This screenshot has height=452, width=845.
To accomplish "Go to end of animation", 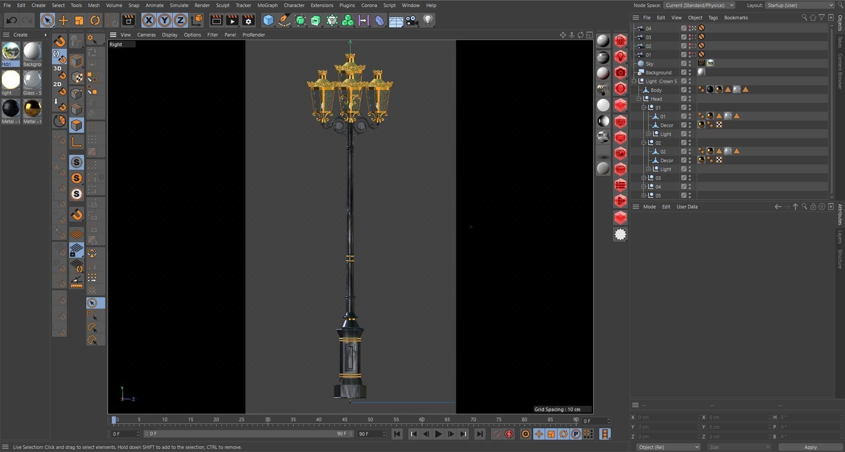I will click(x=480, y=434).
